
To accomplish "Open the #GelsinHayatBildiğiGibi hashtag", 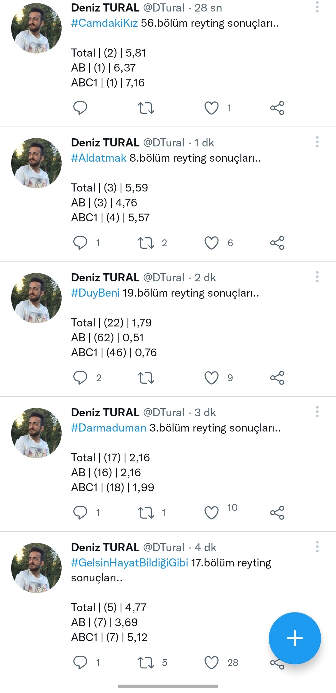I will click(x=129, y=563).
